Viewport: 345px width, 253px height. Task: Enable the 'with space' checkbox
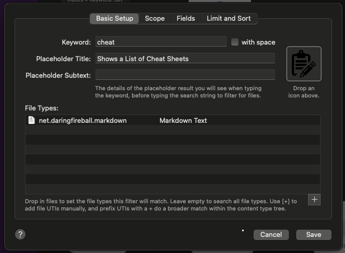(235, 42)
